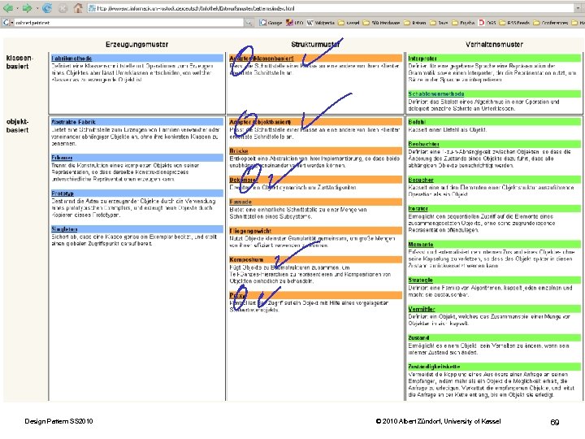Screen dimensions: 585x439
Task: Open the RSSFeeds bookmarks folder
Action: (x=514, y=23)
